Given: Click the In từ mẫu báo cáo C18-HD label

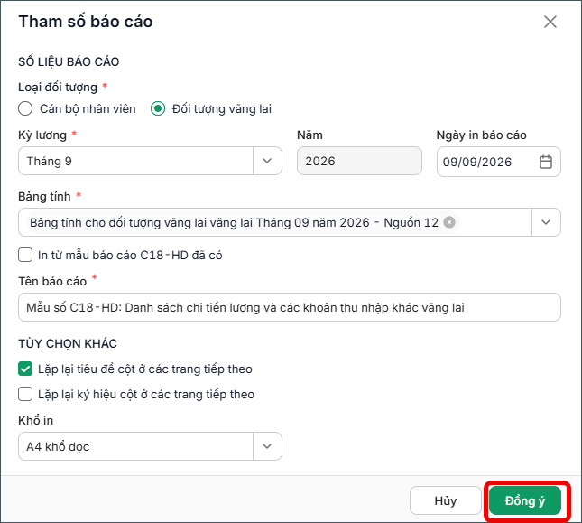Looking at the screenshot, I should [130, 256].
